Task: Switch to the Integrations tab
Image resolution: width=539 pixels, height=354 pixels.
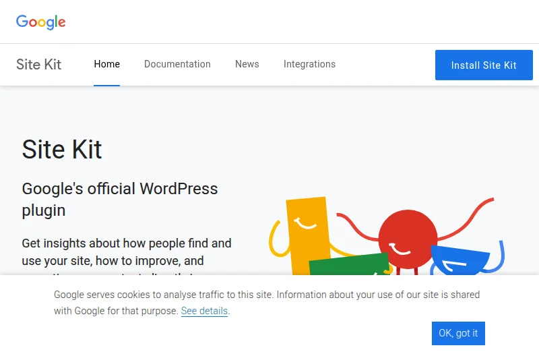Action: [309, 64]
